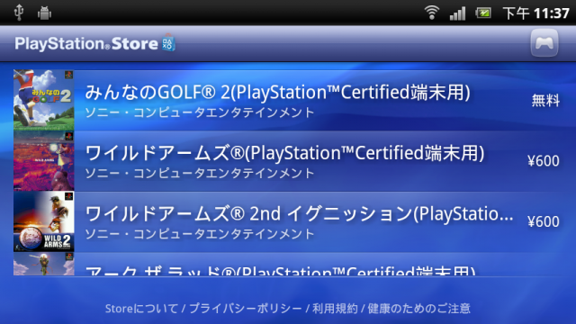The width and height of the screenshot is (576, 324).
Task: Open the アーク ザ ラッド cover thumbnail
Action: coord(44,264)
